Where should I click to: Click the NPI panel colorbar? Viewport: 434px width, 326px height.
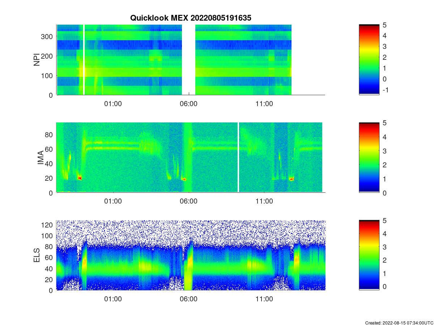coord(369,60)
